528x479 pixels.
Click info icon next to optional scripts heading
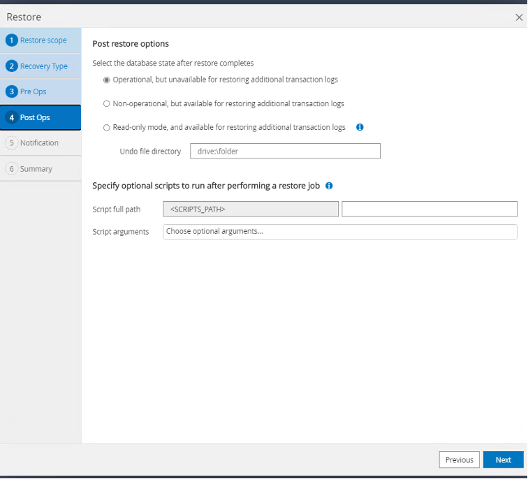click(x=329, y=186)
